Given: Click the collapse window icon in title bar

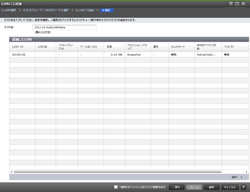Looking at the screenshot, I should click(x=231, y=4).
